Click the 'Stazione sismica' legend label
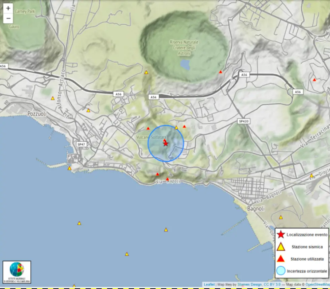The image size is (330, 289). 307,247
